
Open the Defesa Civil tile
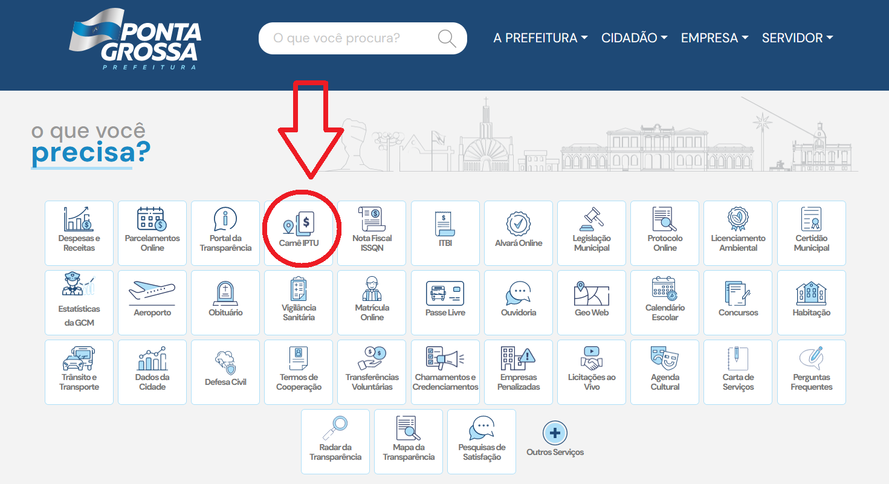[x=225, y=372]
